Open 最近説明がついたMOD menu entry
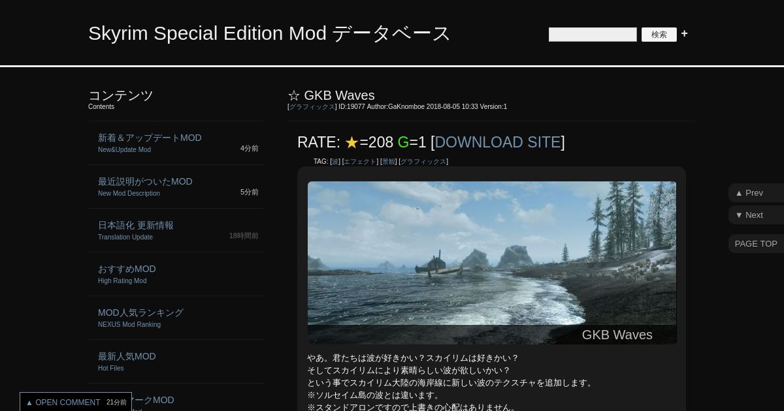 pos(176,187)
